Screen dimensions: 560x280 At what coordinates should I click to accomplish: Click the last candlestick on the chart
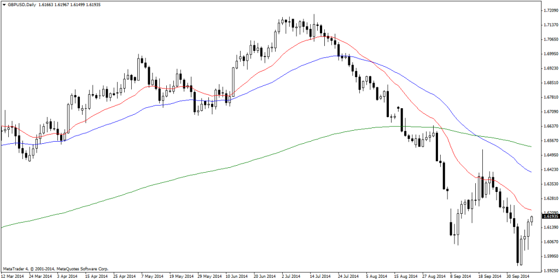point(532,220)
